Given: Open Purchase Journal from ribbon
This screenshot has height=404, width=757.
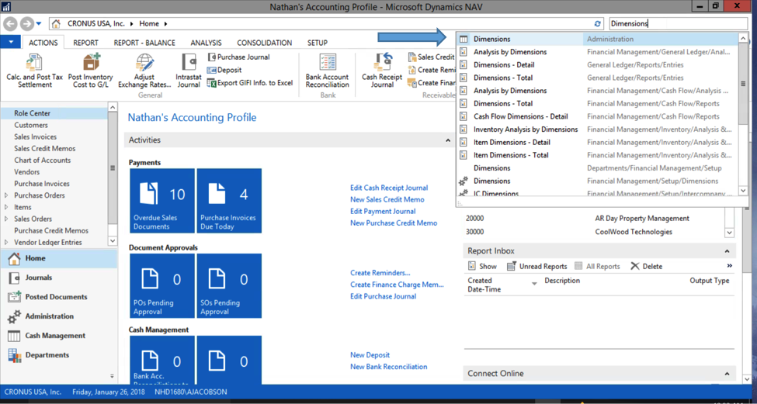Looking at the screenshot, I should 238,57.
